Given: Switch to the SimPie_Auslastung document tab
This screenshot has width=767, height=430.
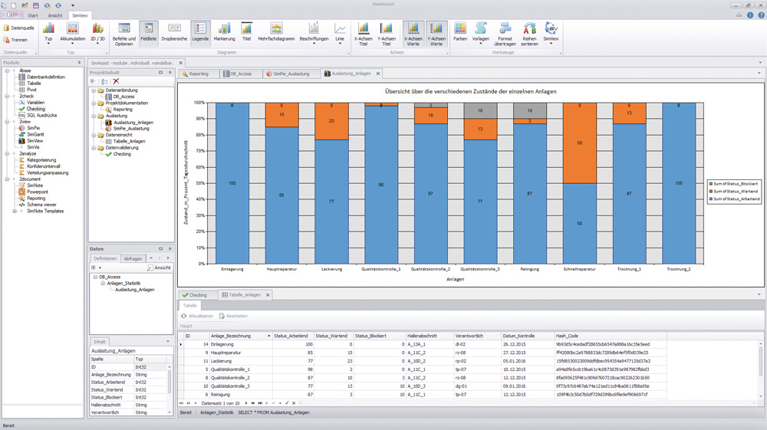Looking at the screenshot, I should tap(291, 74).
